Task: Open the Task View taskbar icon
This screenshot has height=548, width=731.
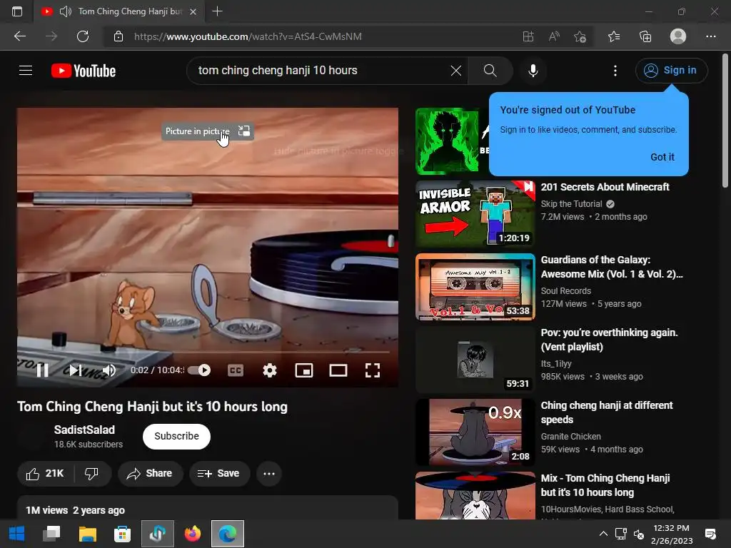Action: tap(51, 534)
